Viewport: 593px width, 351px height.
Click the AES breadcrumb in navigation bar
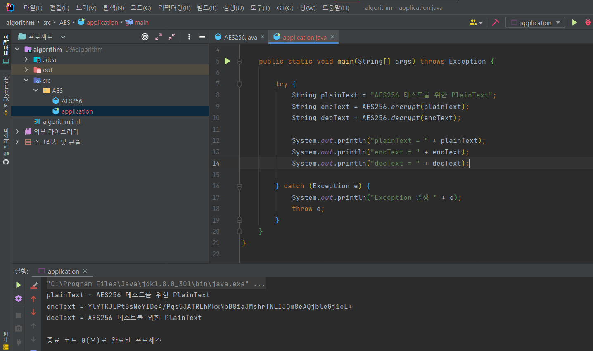65,22
